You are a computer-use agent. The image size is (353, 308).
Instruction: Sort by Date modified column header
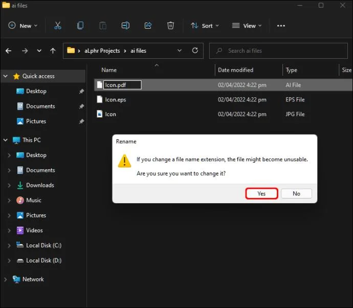tap(235, 70)
